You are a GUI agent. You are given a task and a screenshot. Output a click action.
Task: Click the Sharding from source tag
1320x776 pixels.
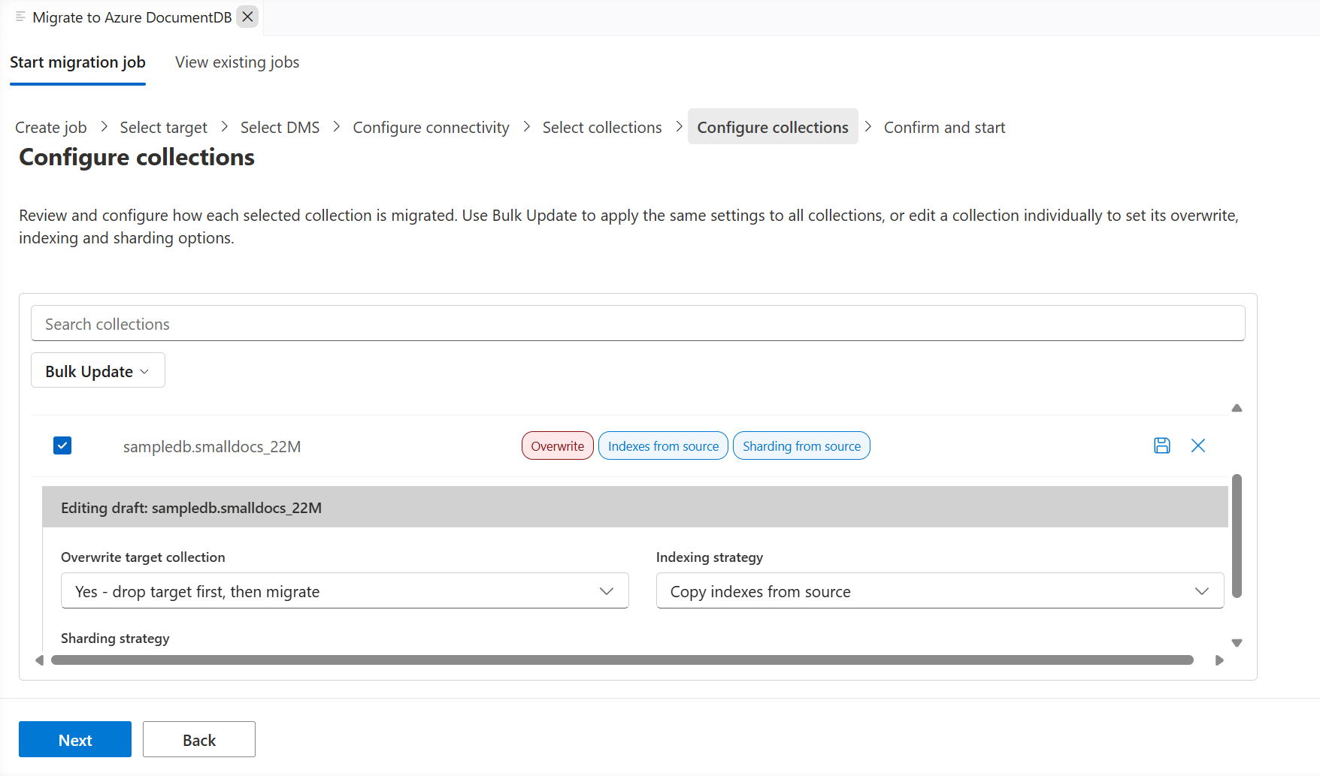pyautogui.click(x=801, y=445)
